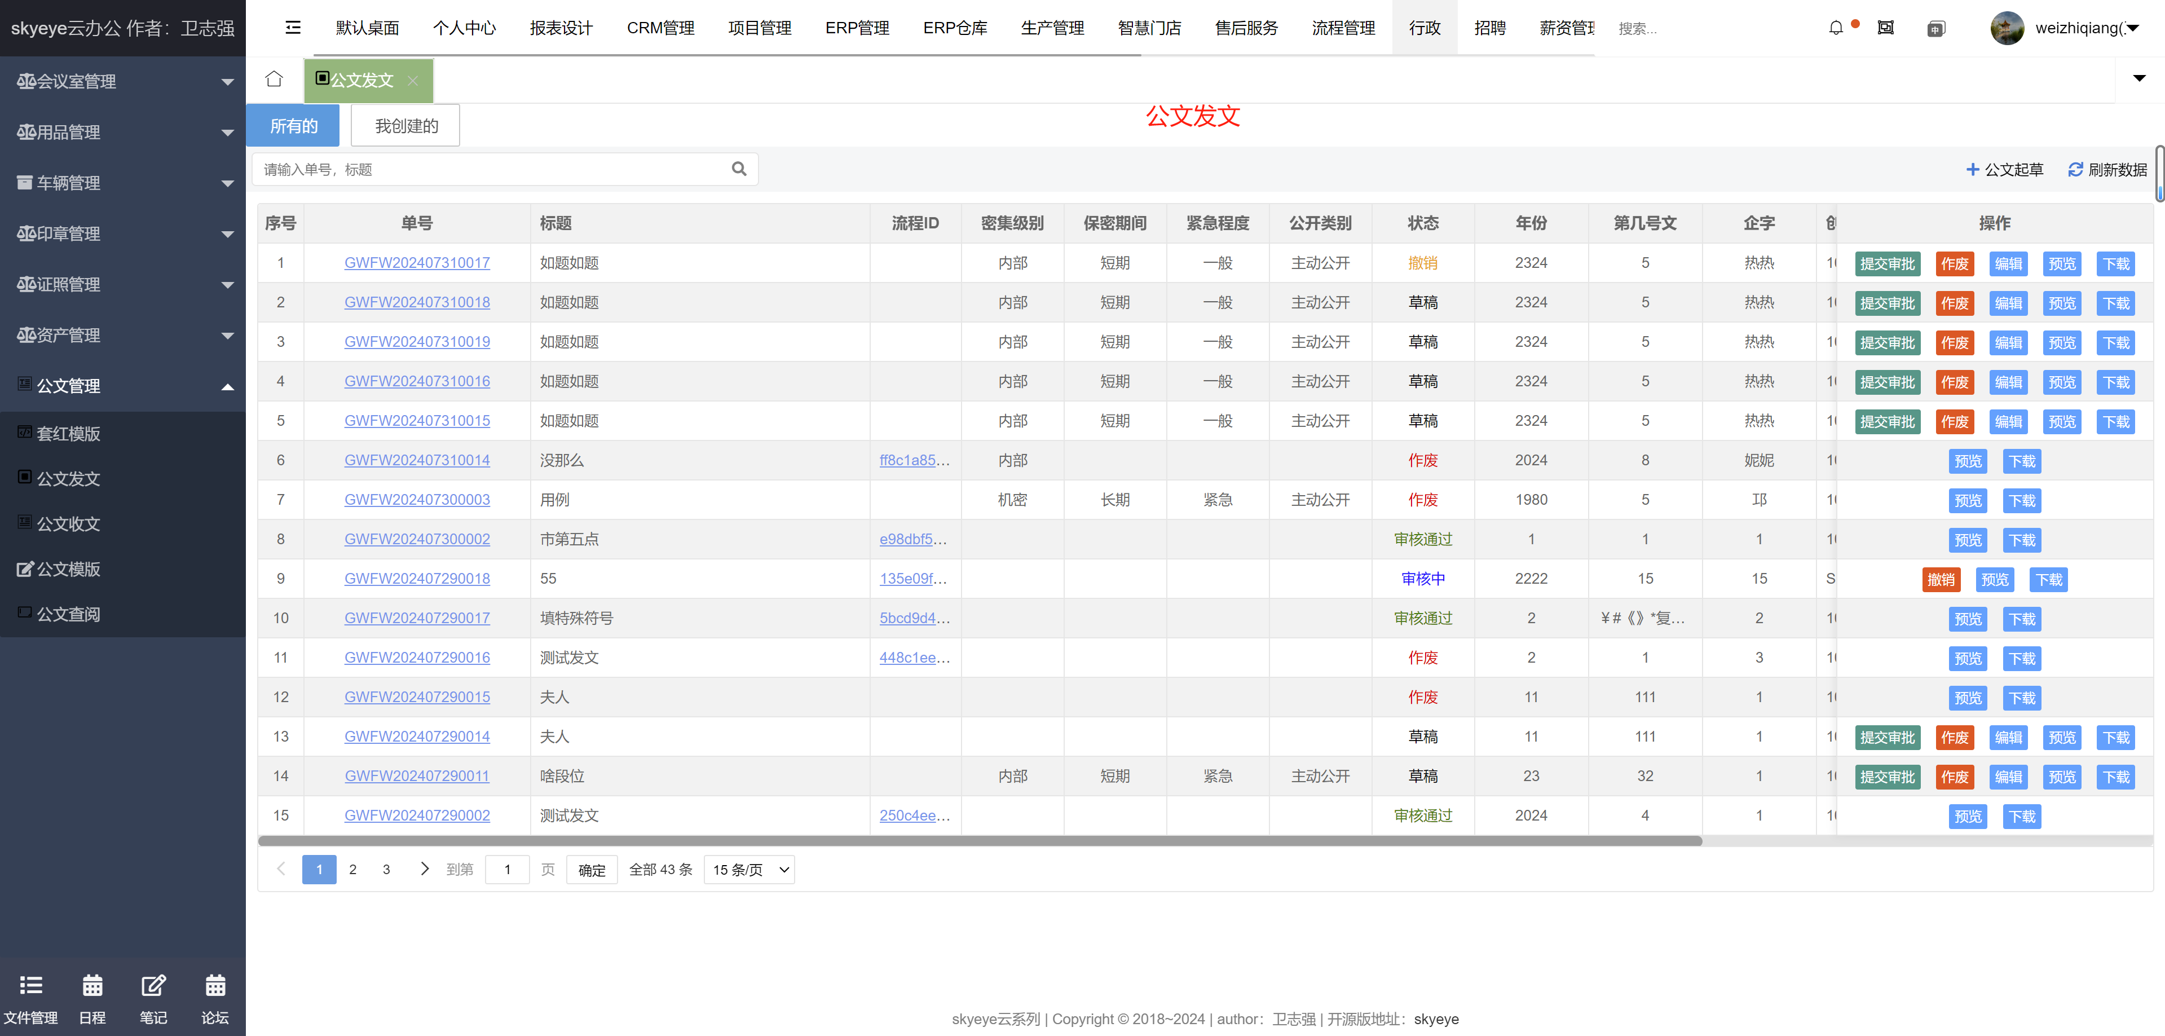Click the fullscreen icon in header

tap(1886, 28)
